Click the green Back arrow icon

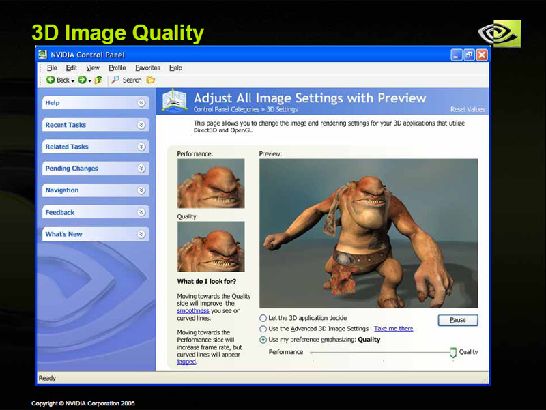click(51, 80)
